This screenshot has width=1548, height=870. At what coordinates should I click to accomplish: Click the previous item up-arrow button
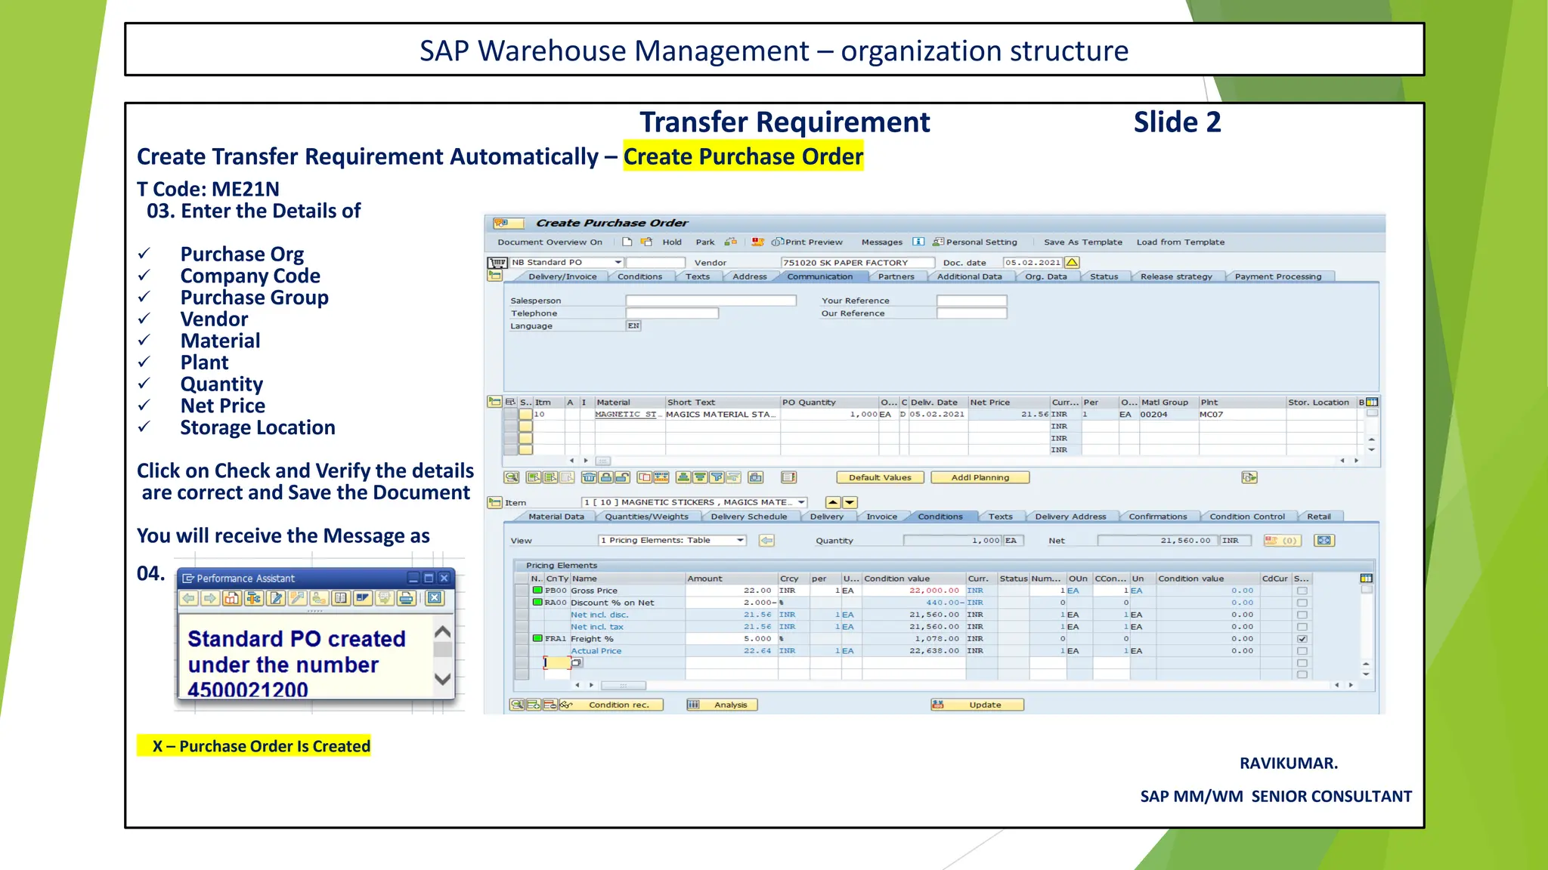833,502
